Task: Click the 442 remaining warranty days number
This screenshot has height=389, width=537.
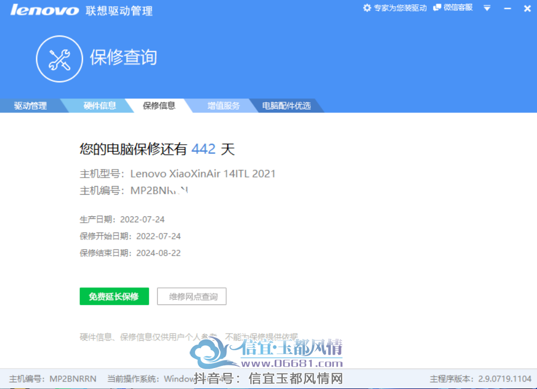Action: 204,149
